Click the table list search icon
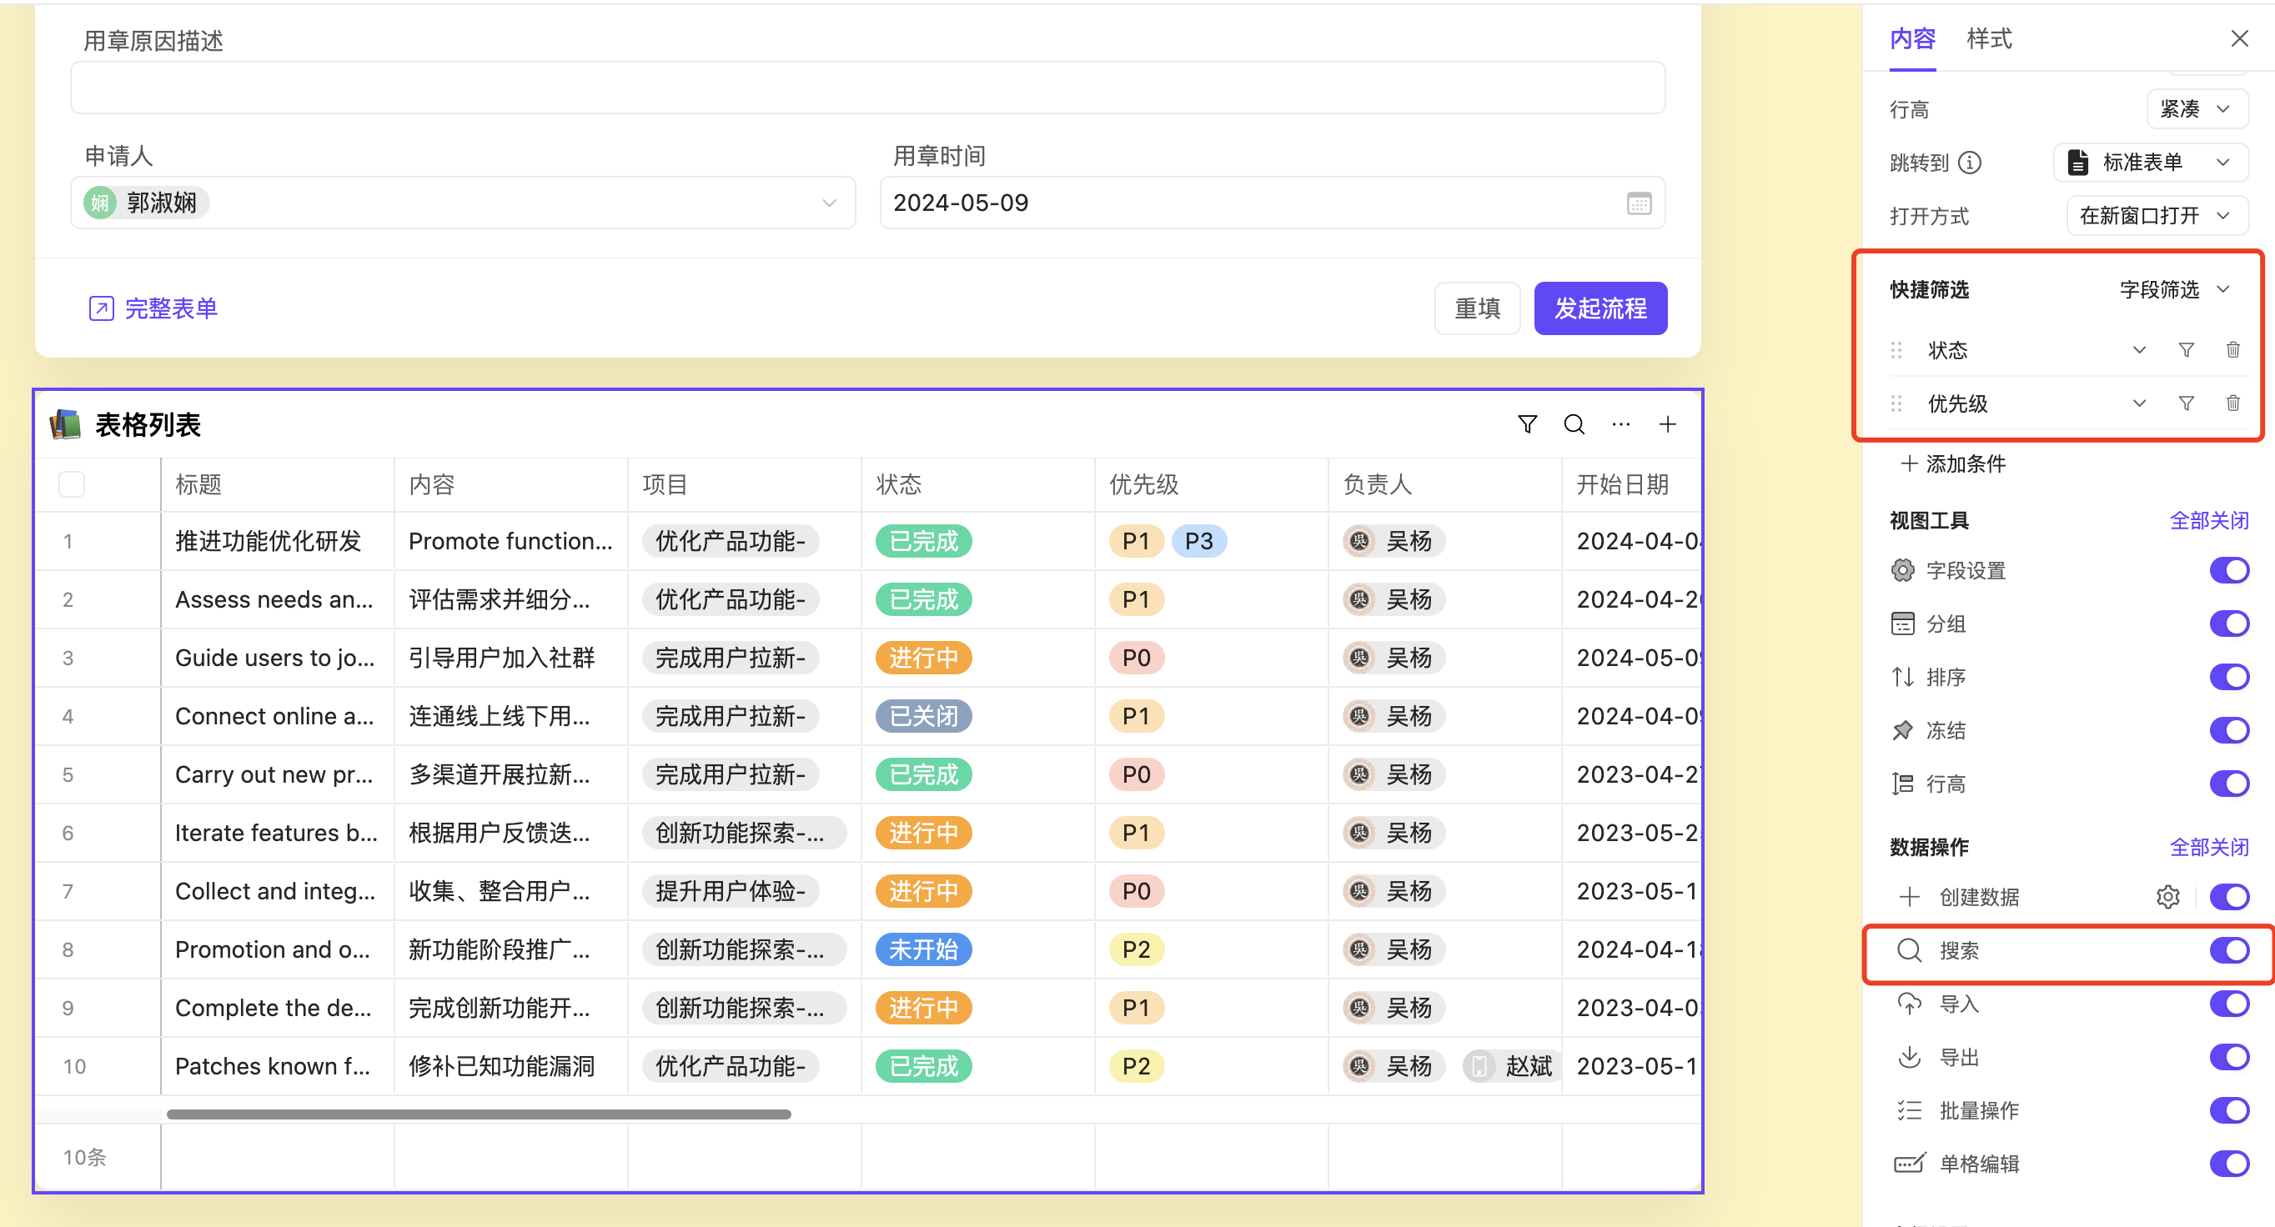The width and height of the screenshot is (2275, 1227). coord(1574,424)
